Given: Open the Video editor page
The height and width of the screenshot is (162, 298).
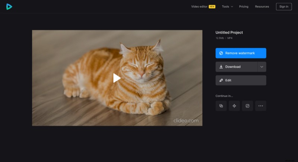Looking at the screenshot, I should coord(199,6).
